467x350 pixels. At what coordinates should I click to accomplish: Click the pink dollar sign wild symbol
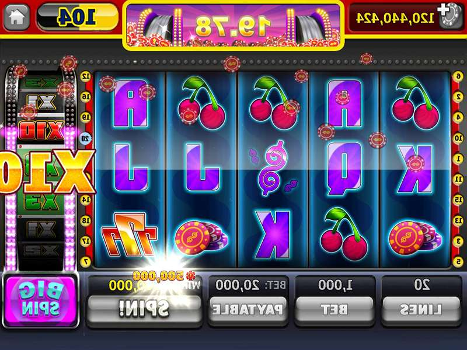pyautogui.click(x=273, y=168)
